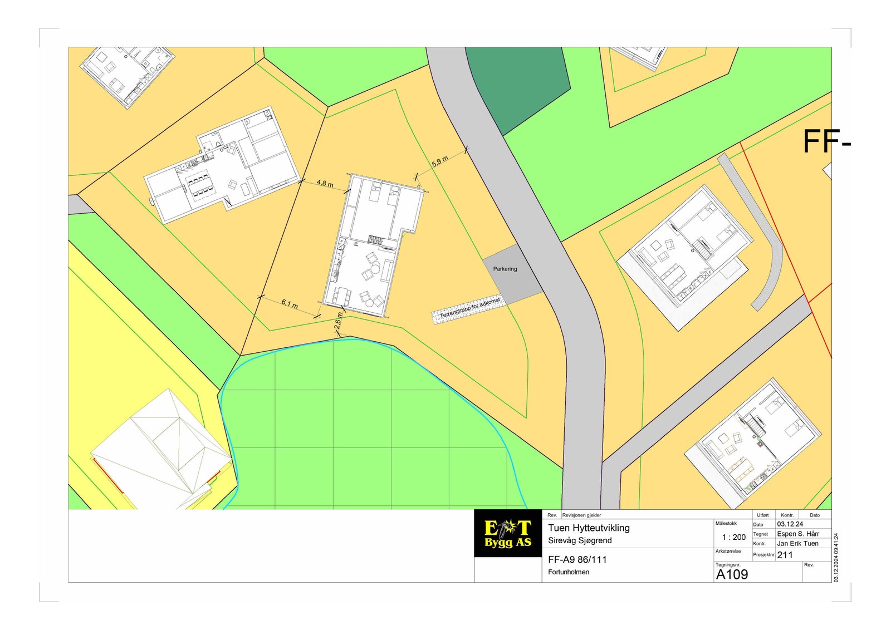Click the "Prosjektnr." label
The height and width of the screenshot is (630, 891).
pyautogui.click(x=764, y=555)
